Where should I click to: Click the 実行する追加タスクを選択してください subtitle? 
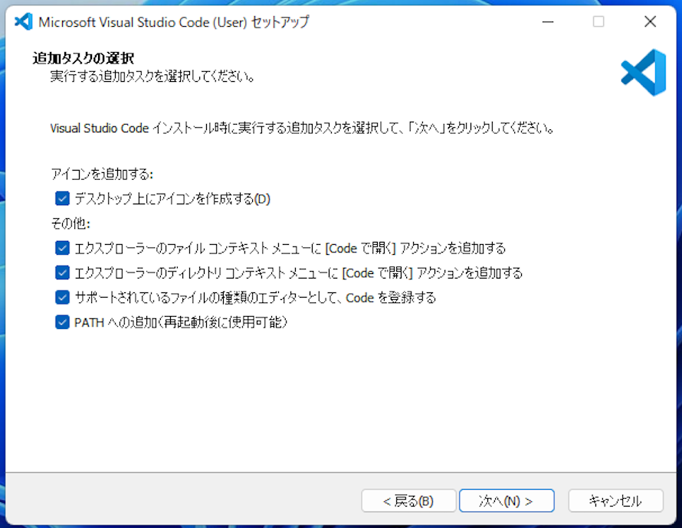point(152,77)
